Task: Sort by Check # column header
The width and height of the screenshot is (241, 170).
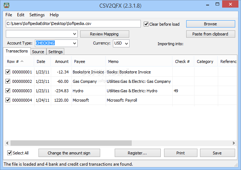Action: click(x=183, y=61)
